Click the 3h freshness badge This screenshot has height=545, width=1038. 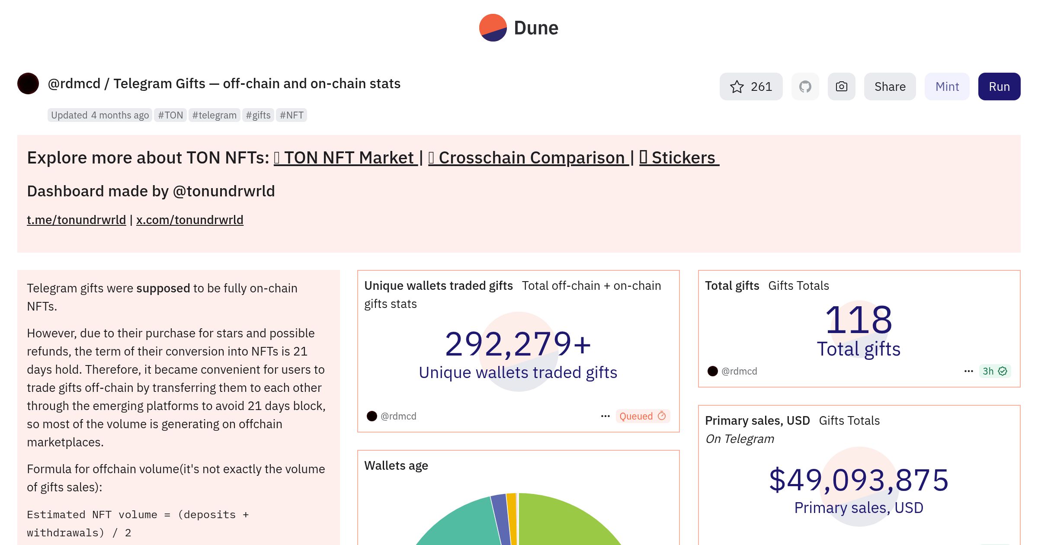[995, 371]
